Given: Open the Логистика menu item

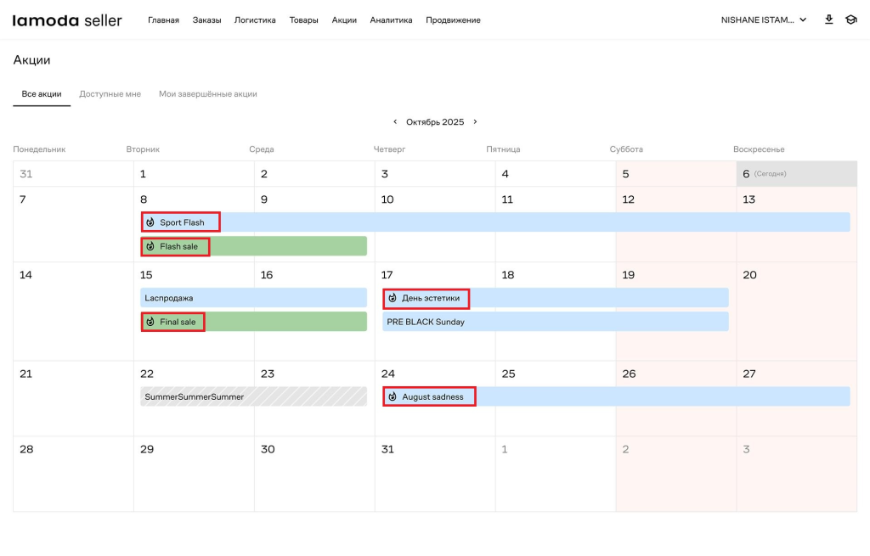Looking at the screenshot, I should click(255, 20).
